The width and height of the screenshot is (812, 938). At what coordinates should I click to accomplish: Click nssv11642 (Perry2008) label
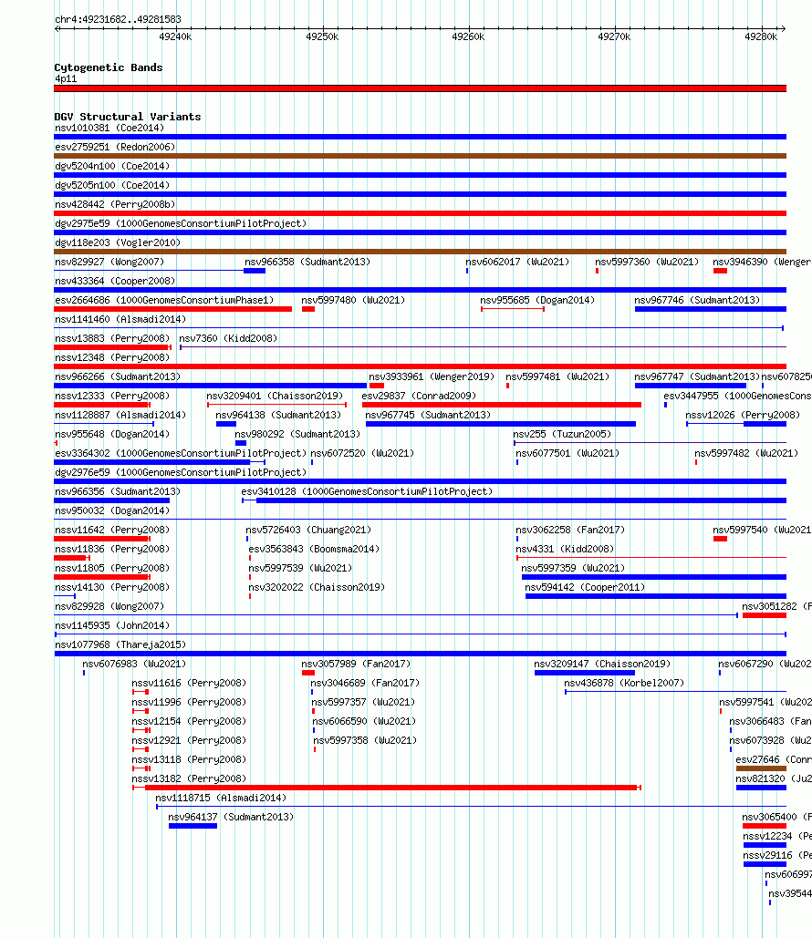112,530
